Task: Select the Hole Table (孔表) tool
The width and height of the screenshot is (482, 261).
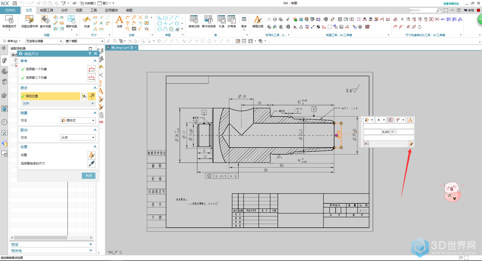Action: pos(221,20)
